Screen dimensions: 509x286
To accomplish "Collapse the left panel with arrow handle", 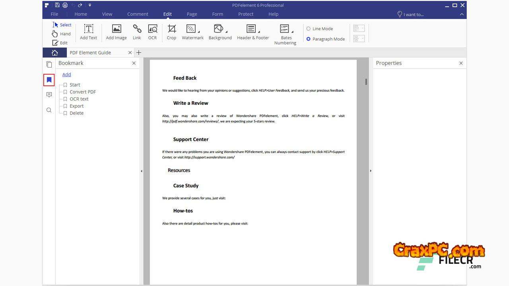I will (x=142, y=171).
